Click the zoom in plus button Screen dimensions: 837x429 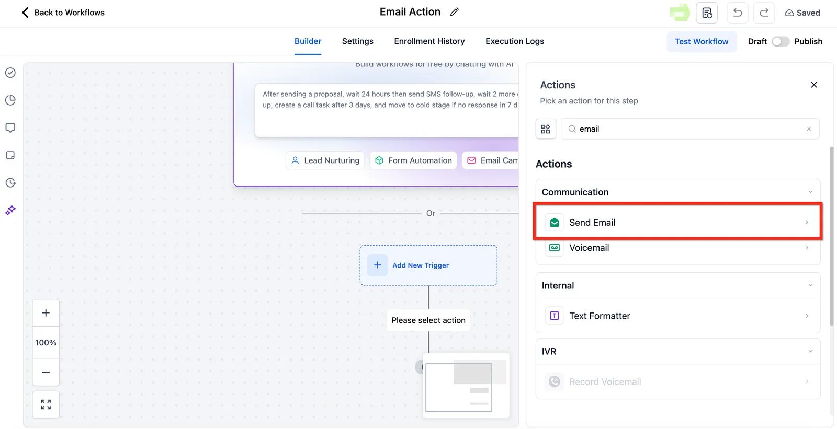pos(46,313)
